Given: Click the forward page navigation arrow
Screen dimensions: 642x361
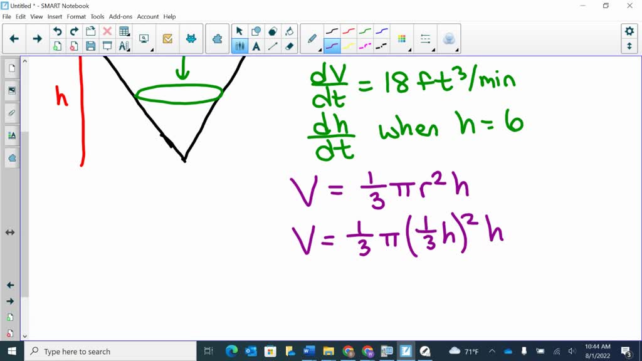Looking at the screenshot, I should [37, 38].
